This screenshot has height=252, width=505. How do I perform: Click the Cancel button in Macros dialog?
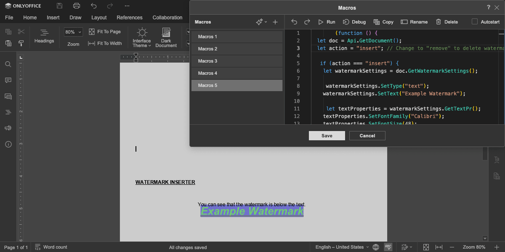point(367,136)
